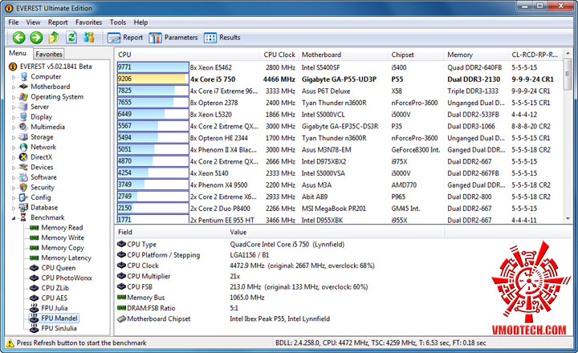The image size is (578, 353).
Task: Expand the Operating System node
Action: [14, 98]
